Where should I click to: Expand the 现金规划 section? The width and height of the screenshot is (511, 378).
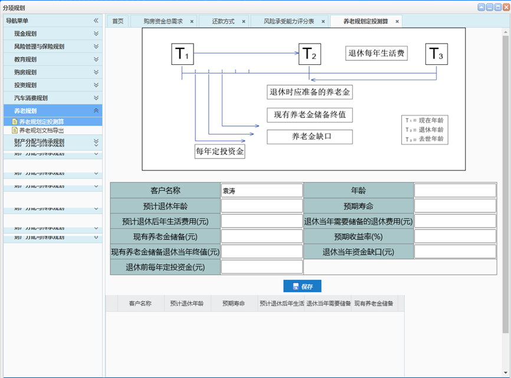[x=96, y=34]
